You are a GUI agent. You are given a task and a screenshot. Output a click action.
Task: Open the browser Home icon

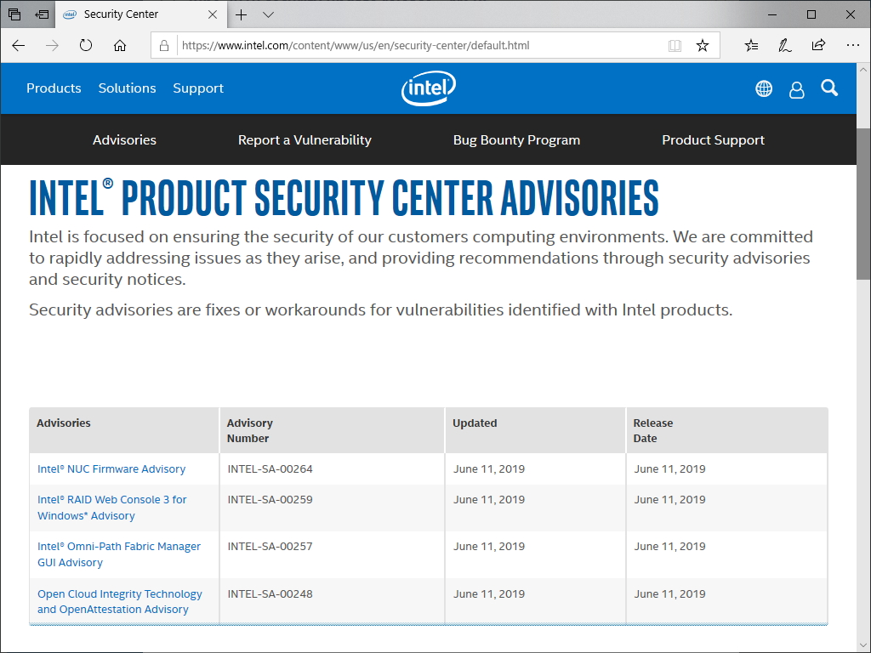(x=119, y=46)
